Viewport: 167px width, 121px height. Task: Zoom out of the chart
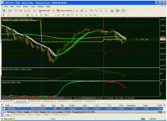[x=96, y=10]
